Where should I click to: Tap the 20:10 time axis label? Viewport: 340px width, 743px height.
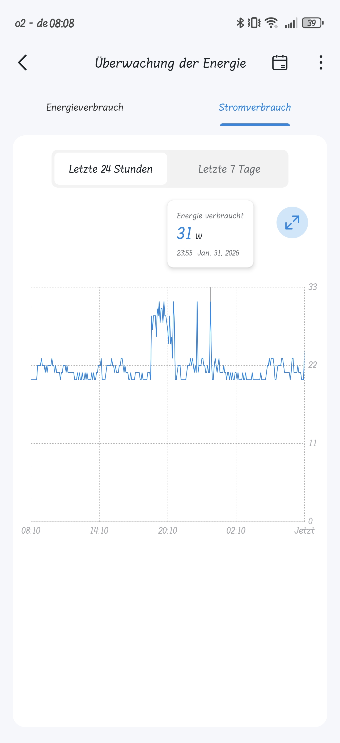[167, 530]
